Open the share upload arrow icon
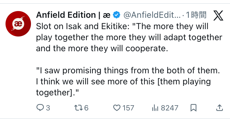Screen dimensions: 230x123 pos(219,108)
